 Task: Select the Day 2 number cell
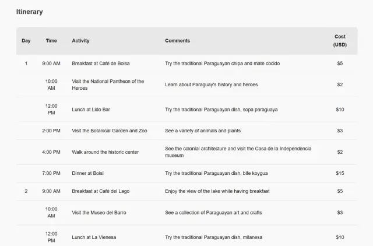click(26, 191)
